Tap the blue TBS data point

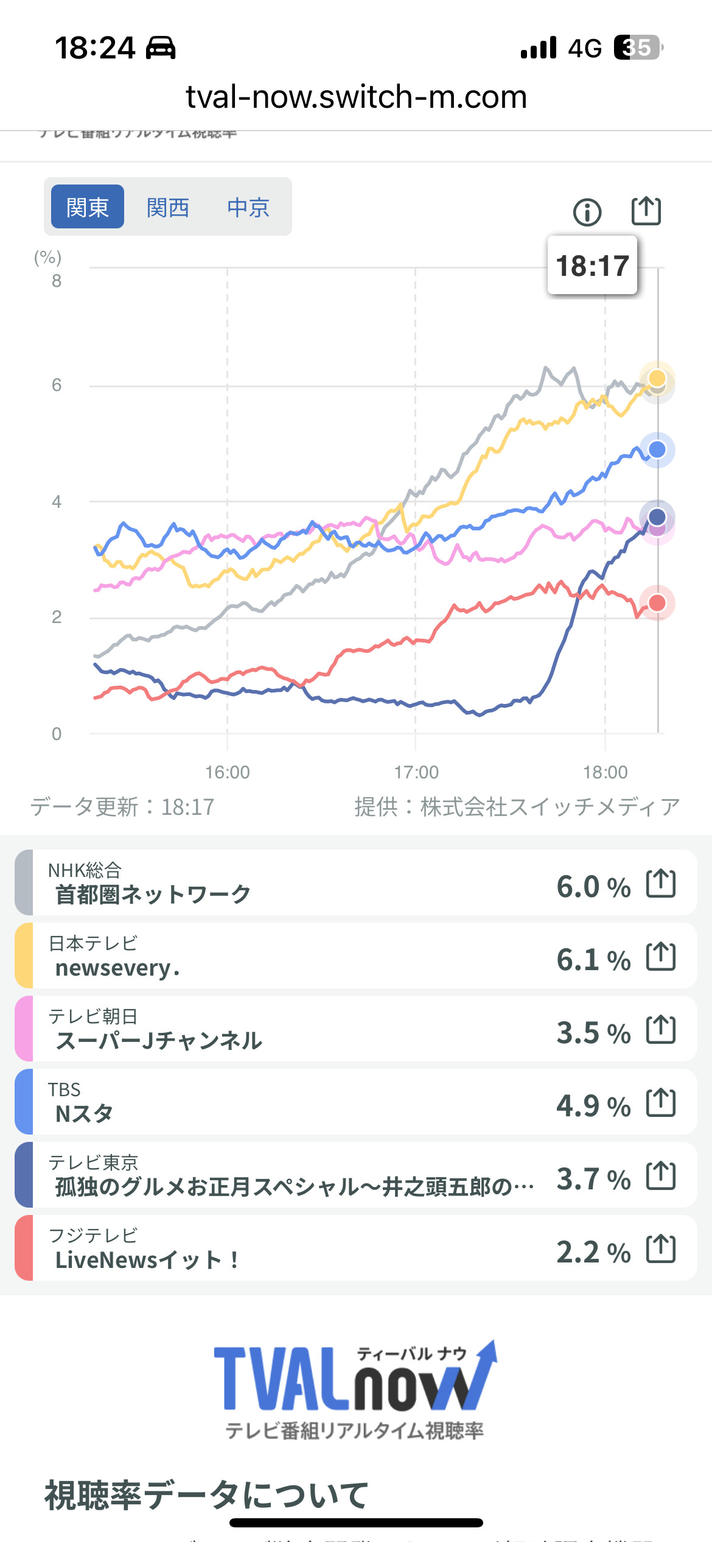coord(657,450)
